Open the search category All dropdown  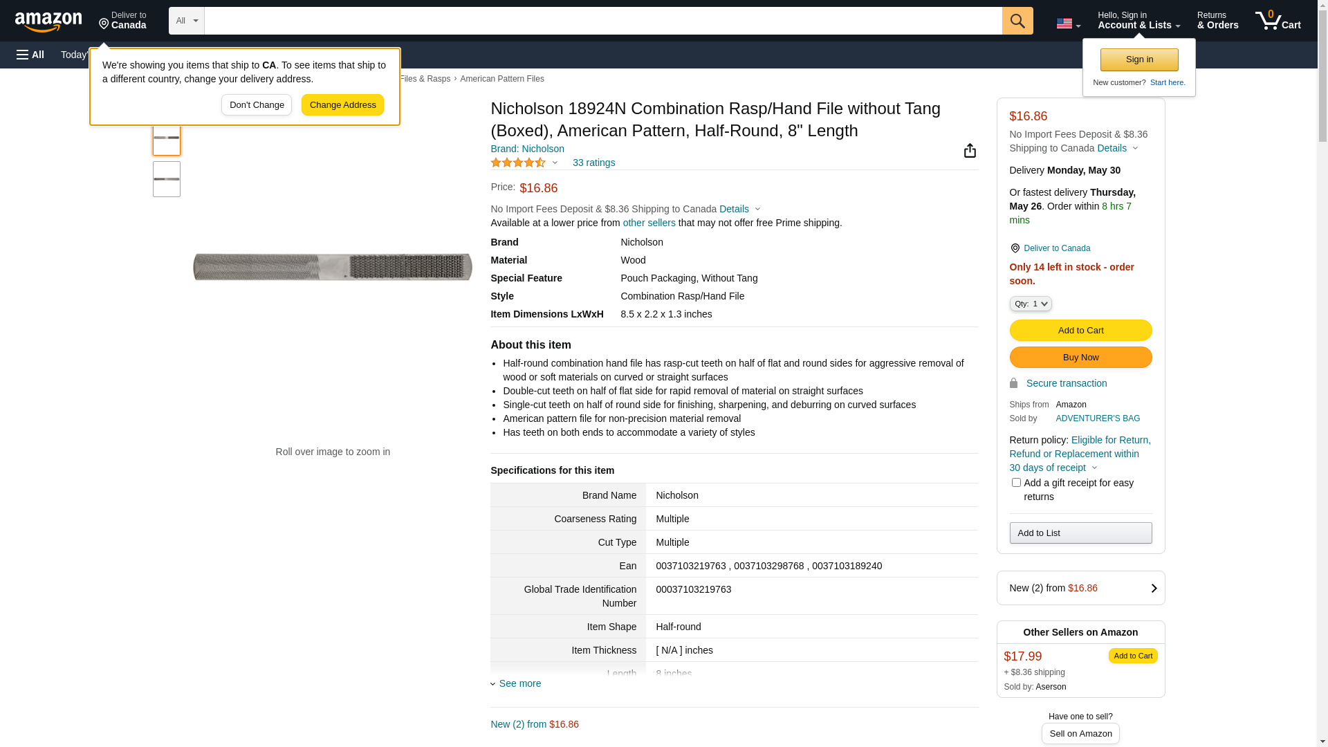(x=186, y=21)
